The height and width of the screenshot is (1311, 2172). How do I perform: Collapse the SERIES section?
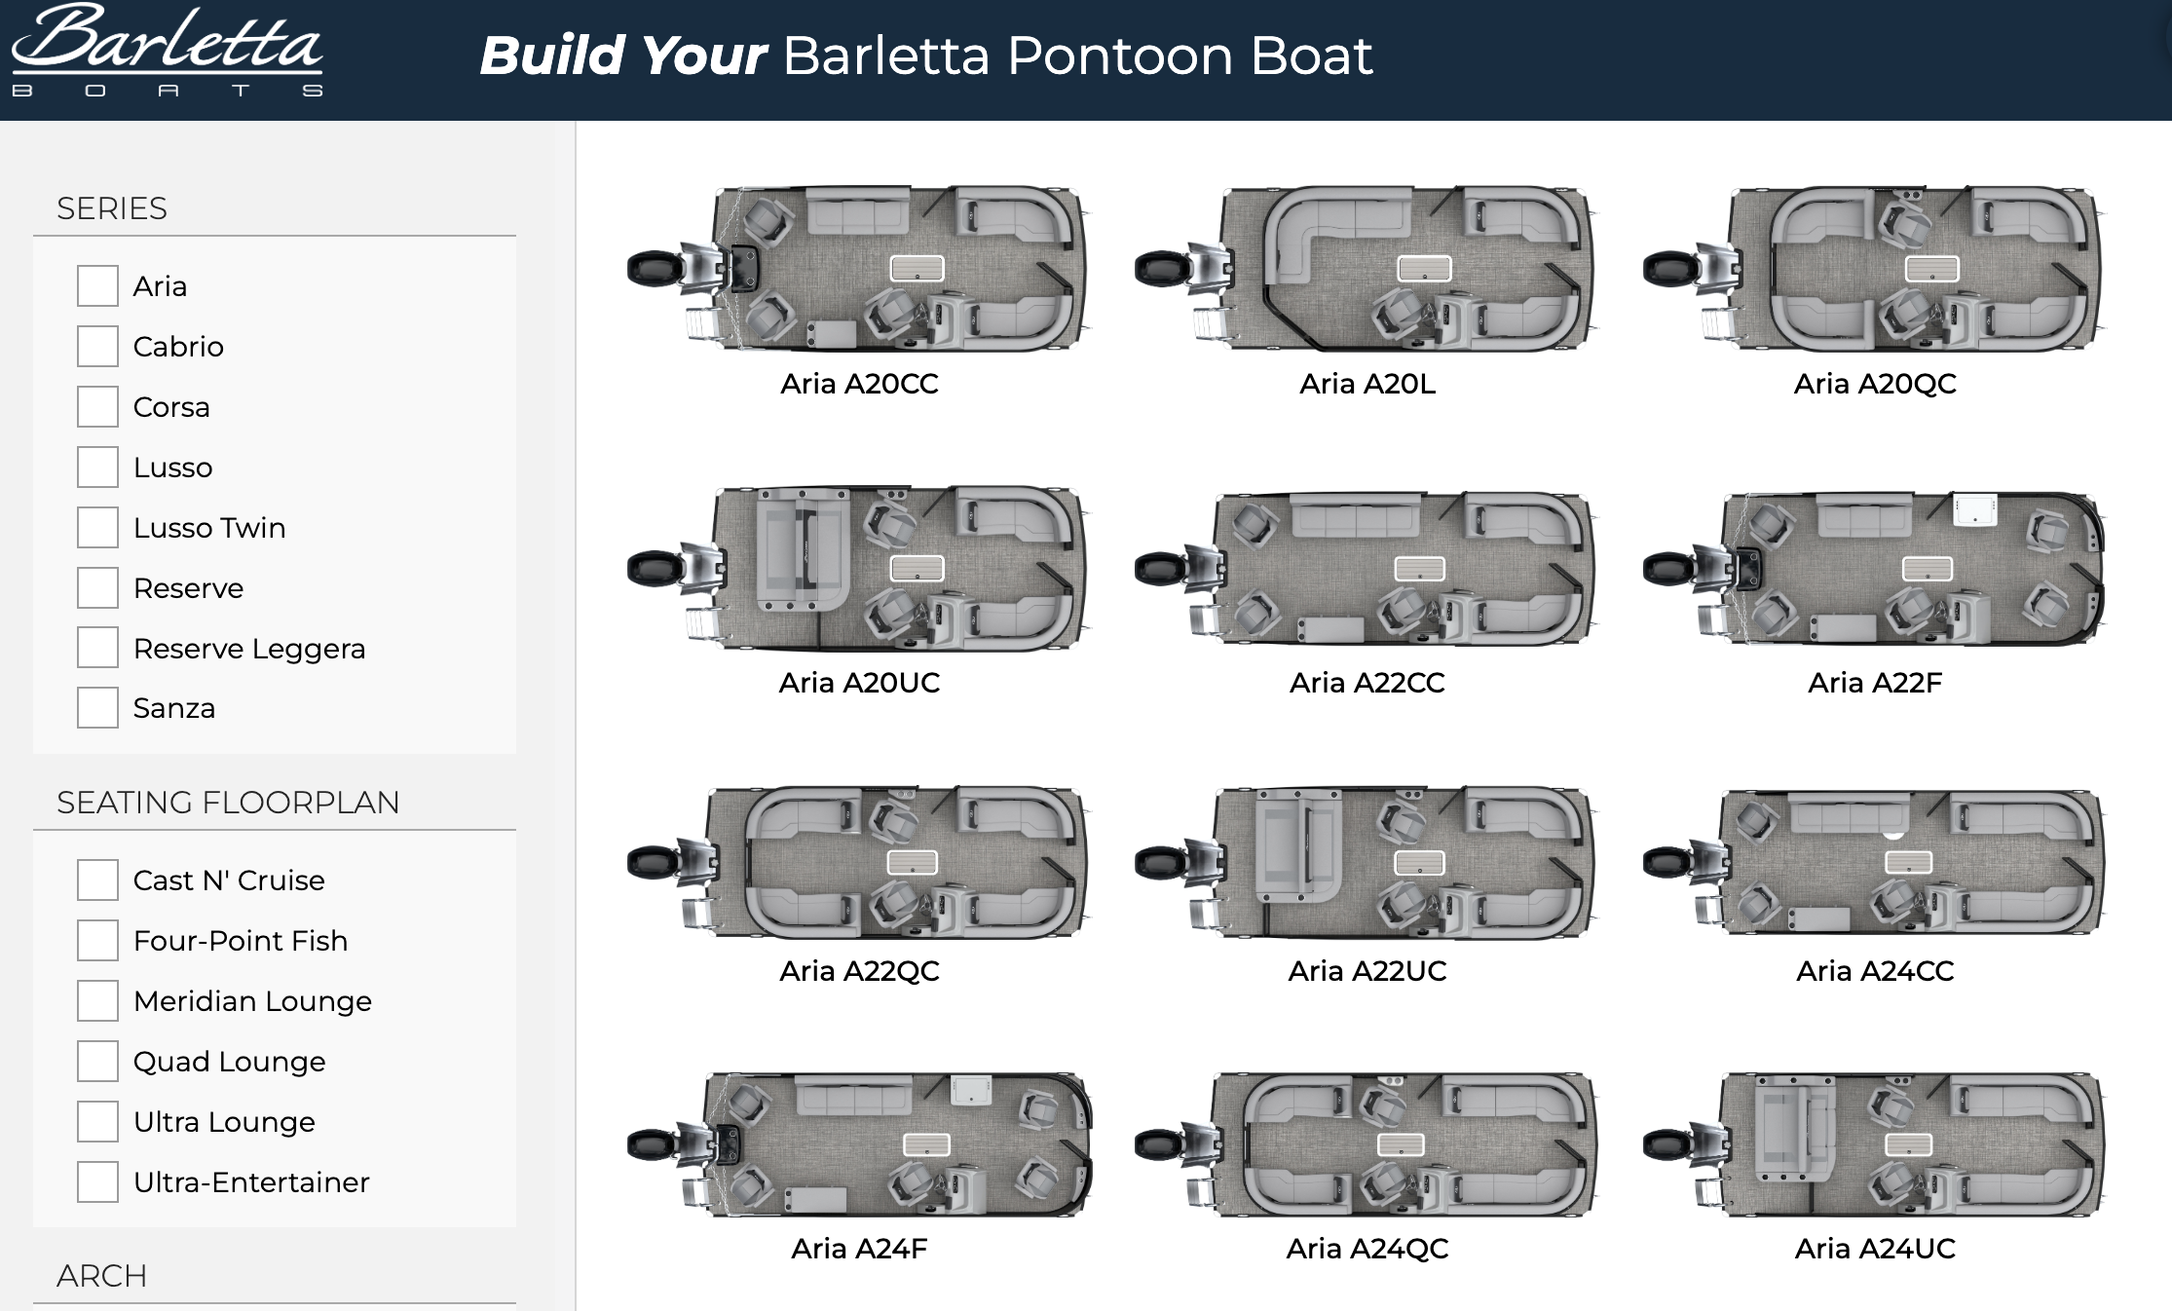[112, 208]
